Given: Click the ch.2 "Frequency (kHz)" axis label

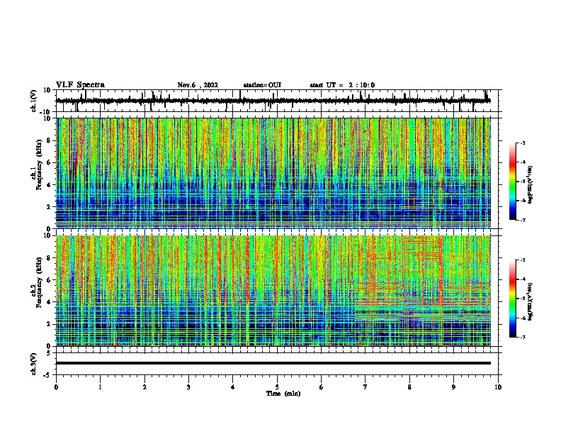Looking at the screenshot, I should tap(39, 282).
